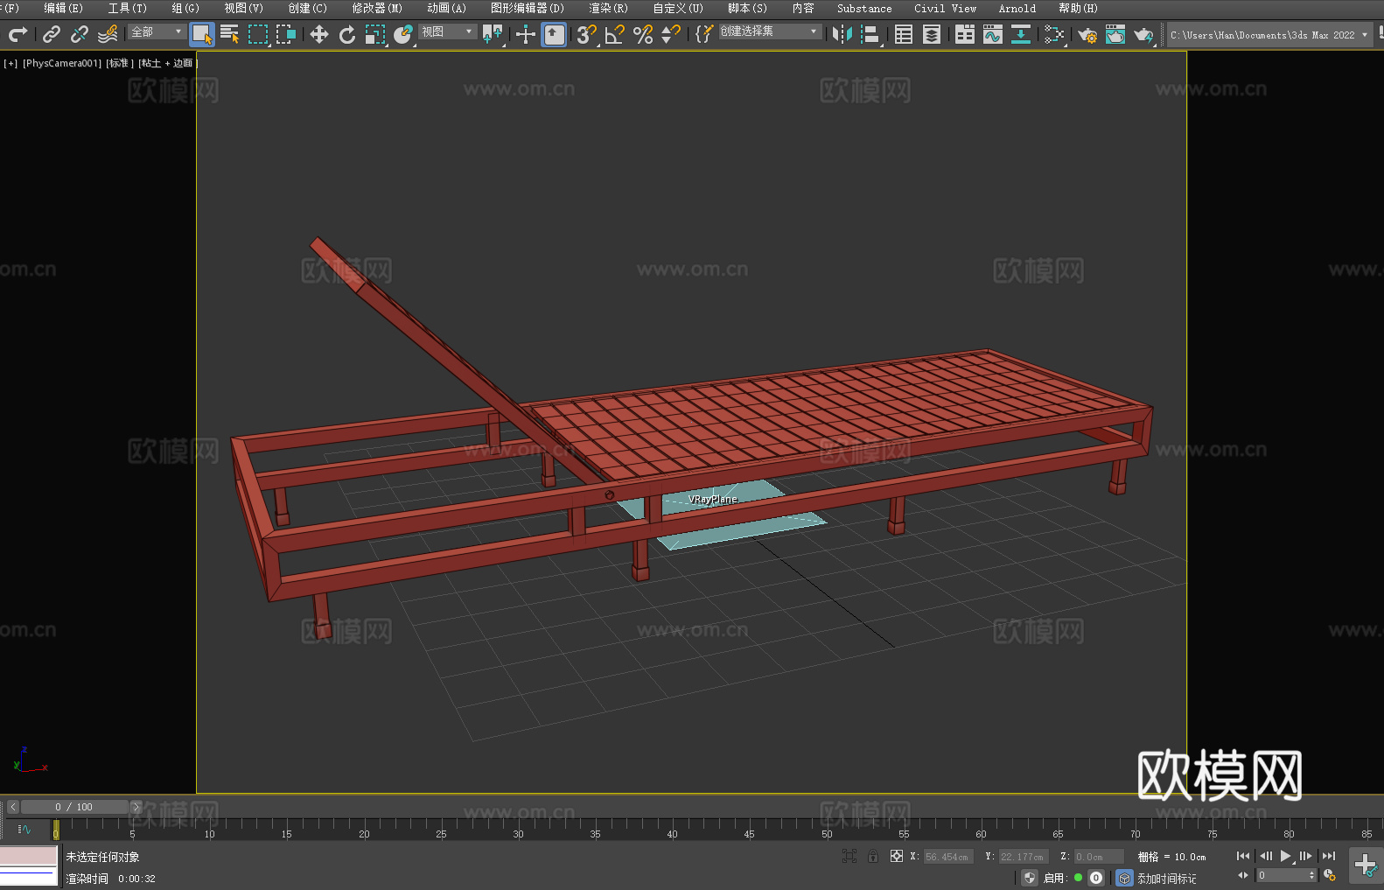Activate the Select and Rotate tool
Viewport: 1384px width, 890px height.
pyautogui.click(x=347, y=34)
